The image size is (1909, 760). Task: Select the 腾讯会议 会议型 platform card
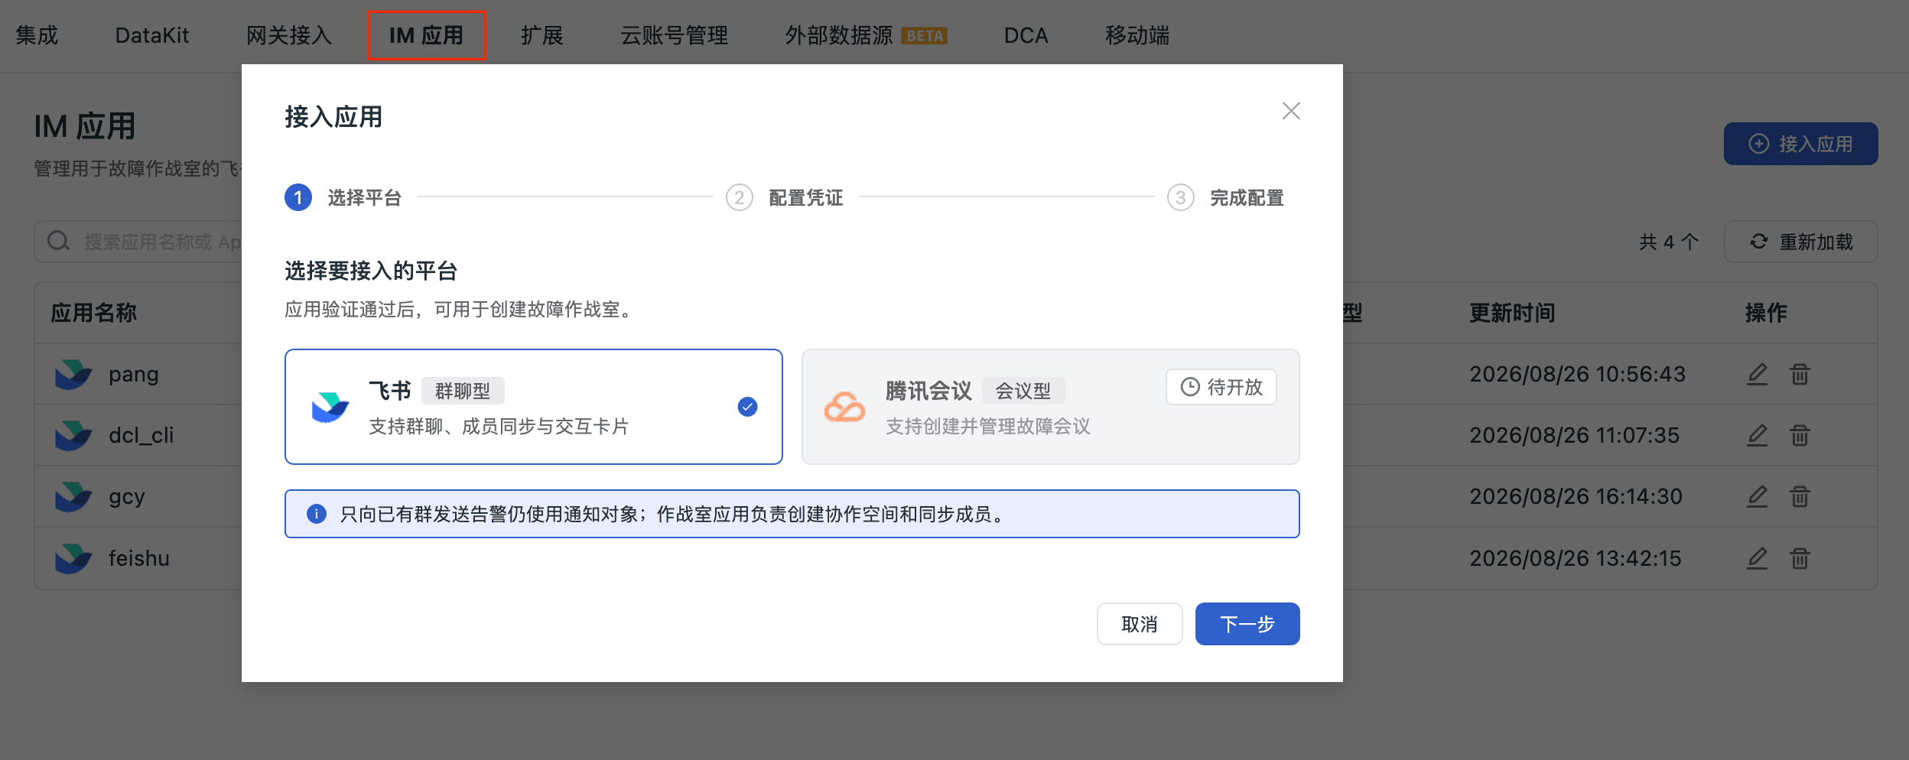click(1051, 407)
